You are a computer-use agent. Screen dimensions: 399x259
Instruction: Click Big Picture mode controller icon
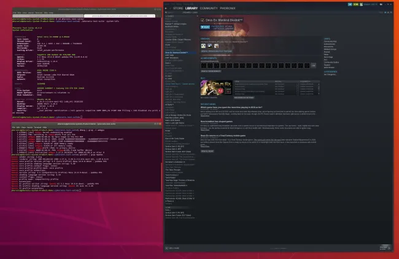[381, 4]
